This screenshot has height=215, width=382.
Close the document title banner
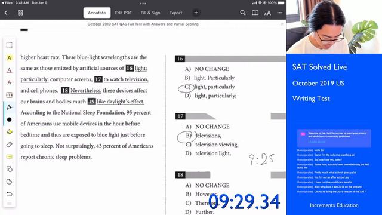click(x=282, y=24)
